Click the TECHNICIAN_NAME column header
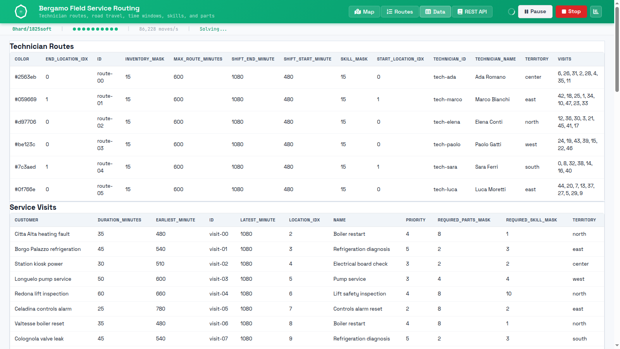 point(495,59)
